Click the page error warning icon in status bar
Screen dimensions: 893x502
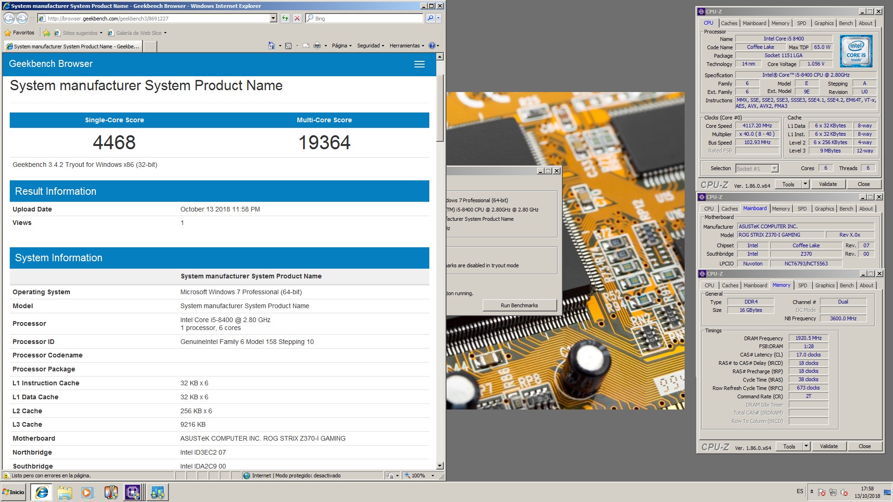pos(6,476)
